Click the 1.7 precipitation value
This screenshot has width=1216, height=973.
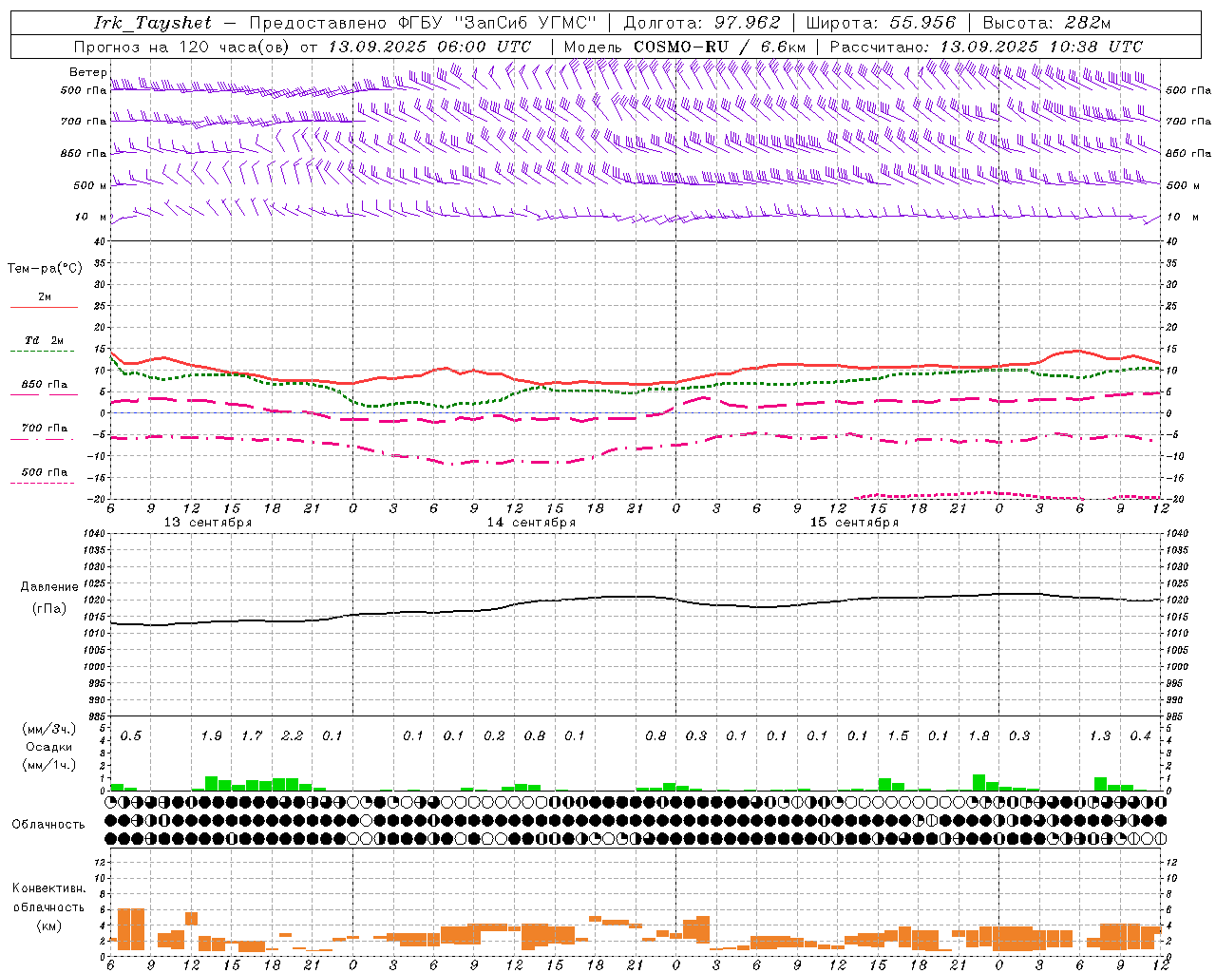(x=252, y=736)
